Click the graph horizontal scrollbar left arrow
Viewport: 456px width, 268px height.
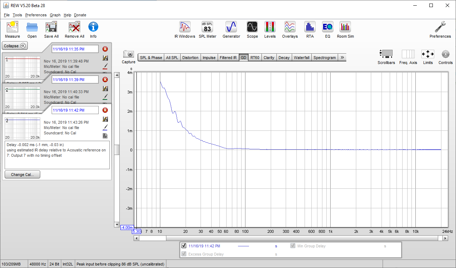coord(136,238)
